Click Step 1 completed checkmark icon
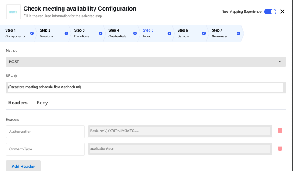Image resolution: width=293 pixels, height=171 pixels. [32, 33]
